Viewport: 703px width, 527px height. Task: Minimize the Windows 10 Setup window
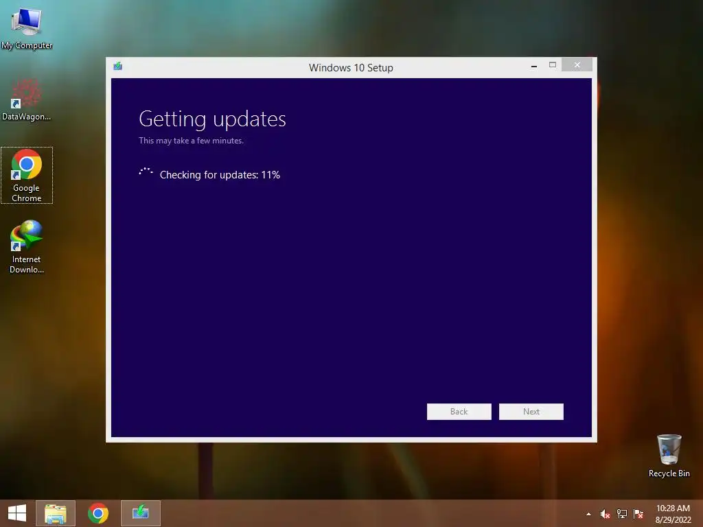coord(533,65)
